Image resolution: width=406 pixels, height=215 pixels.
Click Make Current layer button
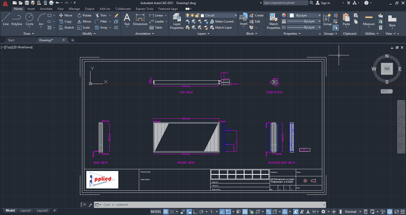[222, 21]
